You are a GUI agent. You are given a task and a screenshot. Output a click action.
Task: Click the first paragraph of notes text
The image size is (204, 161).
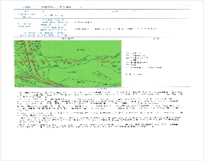(100, 95)
